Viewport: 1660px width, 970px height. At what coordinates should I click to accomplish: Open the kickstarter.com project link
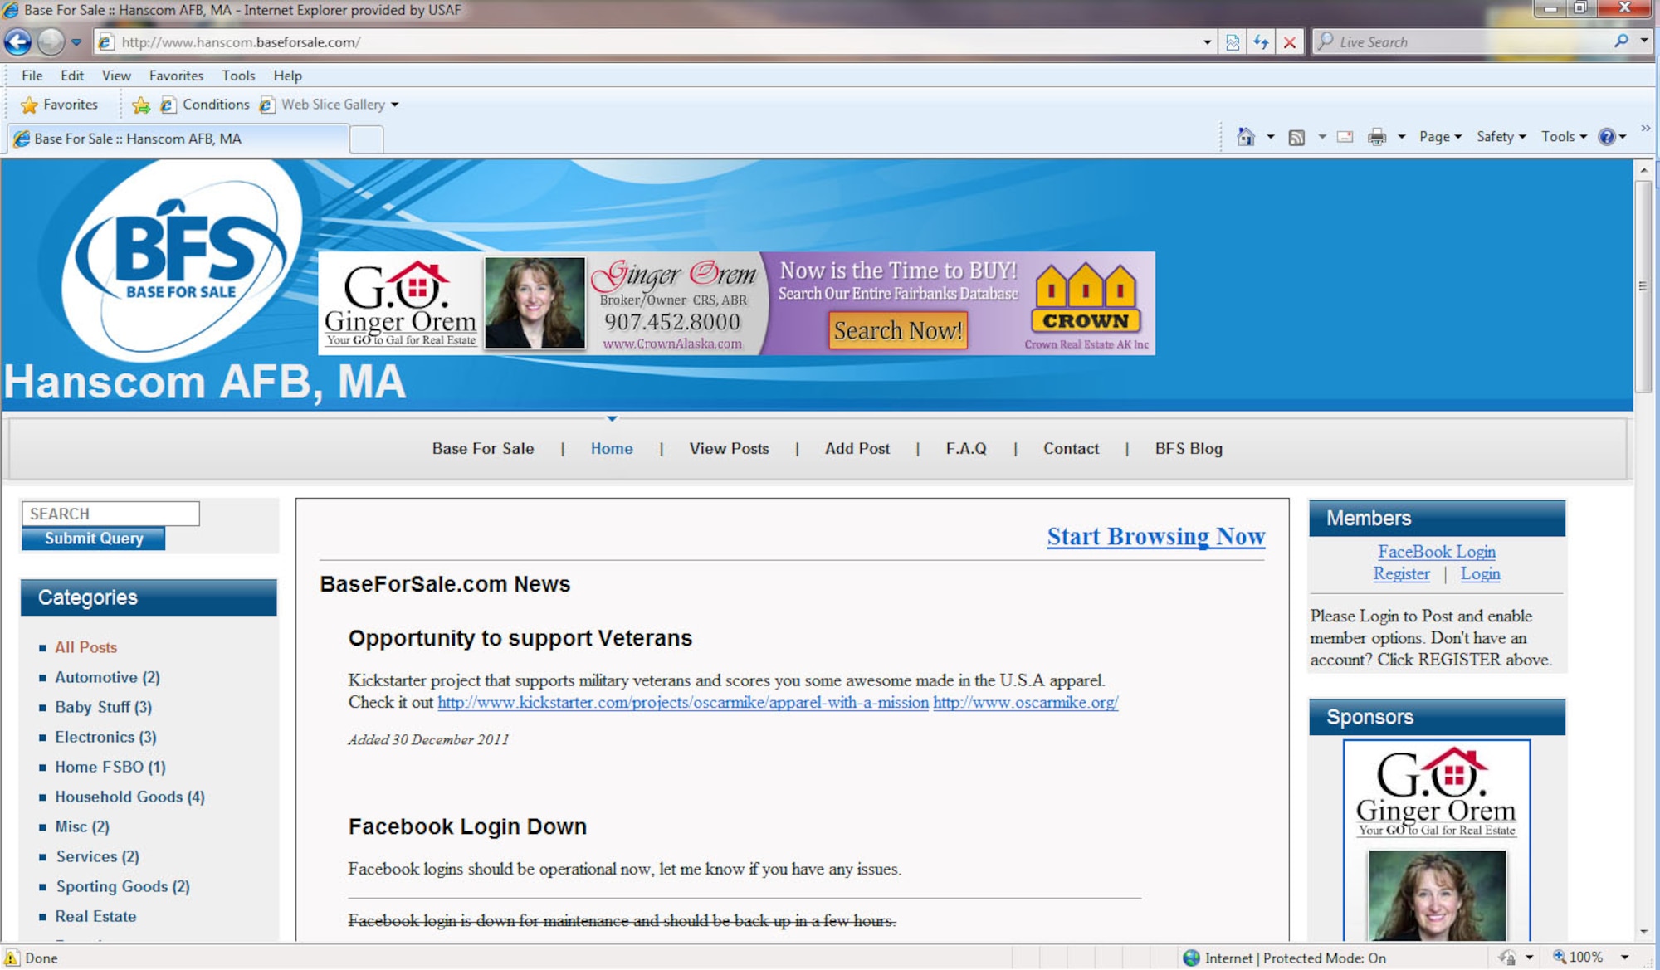(x=683, y=703)
